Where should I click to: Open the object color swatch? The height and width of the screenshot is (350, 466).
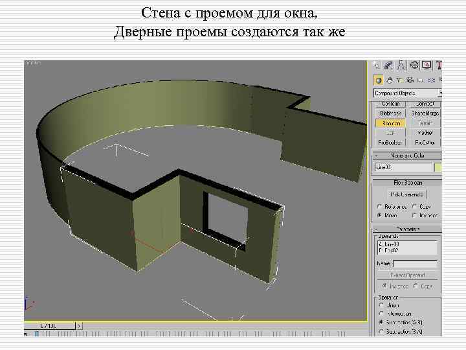click(438, 168)
